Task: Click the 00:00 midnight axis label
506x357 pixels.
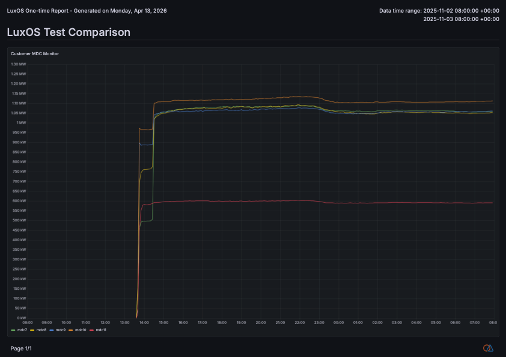Action: click(x=338, y=323)
